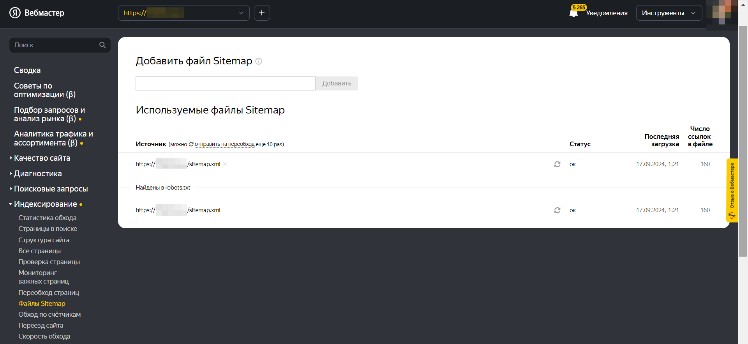Expand the Инструменты dropdown
748x344 pixels.
pos(669,13)
